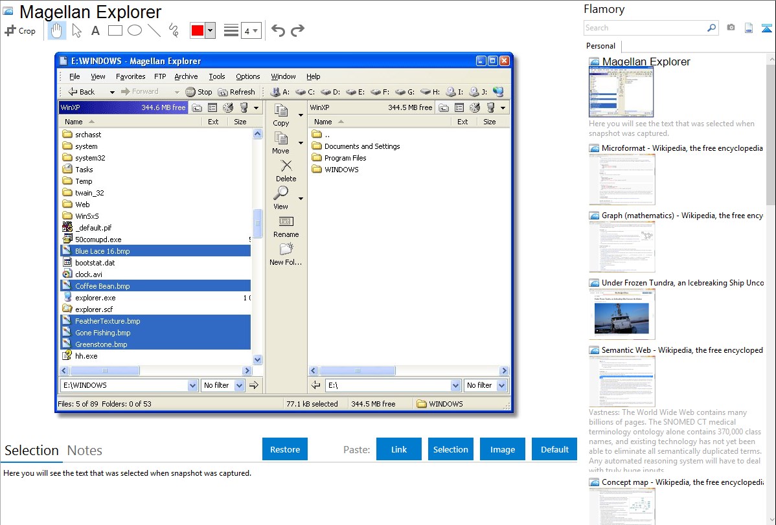Switch to the Personal tab
The height and width of the screenshot is (525, 776).
click(601, 46)
